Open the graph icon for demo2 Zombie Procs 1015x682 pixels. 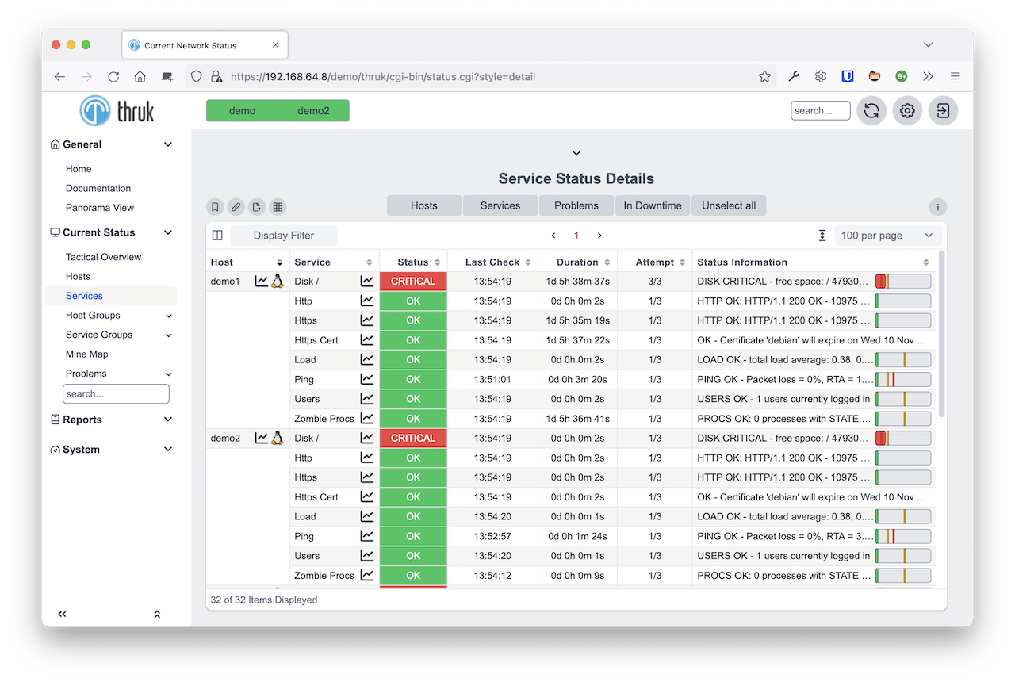tap(367, 575)
